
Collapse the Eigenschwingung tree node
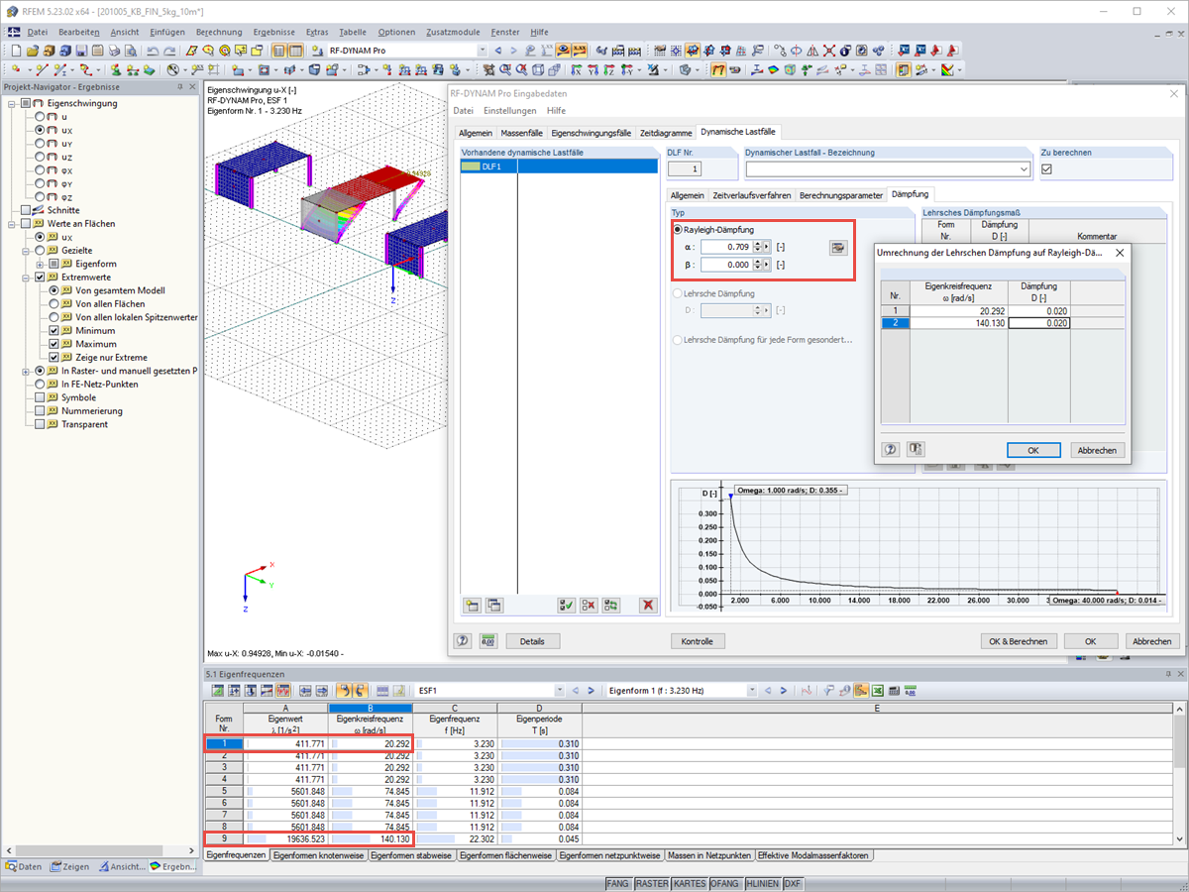12,103
